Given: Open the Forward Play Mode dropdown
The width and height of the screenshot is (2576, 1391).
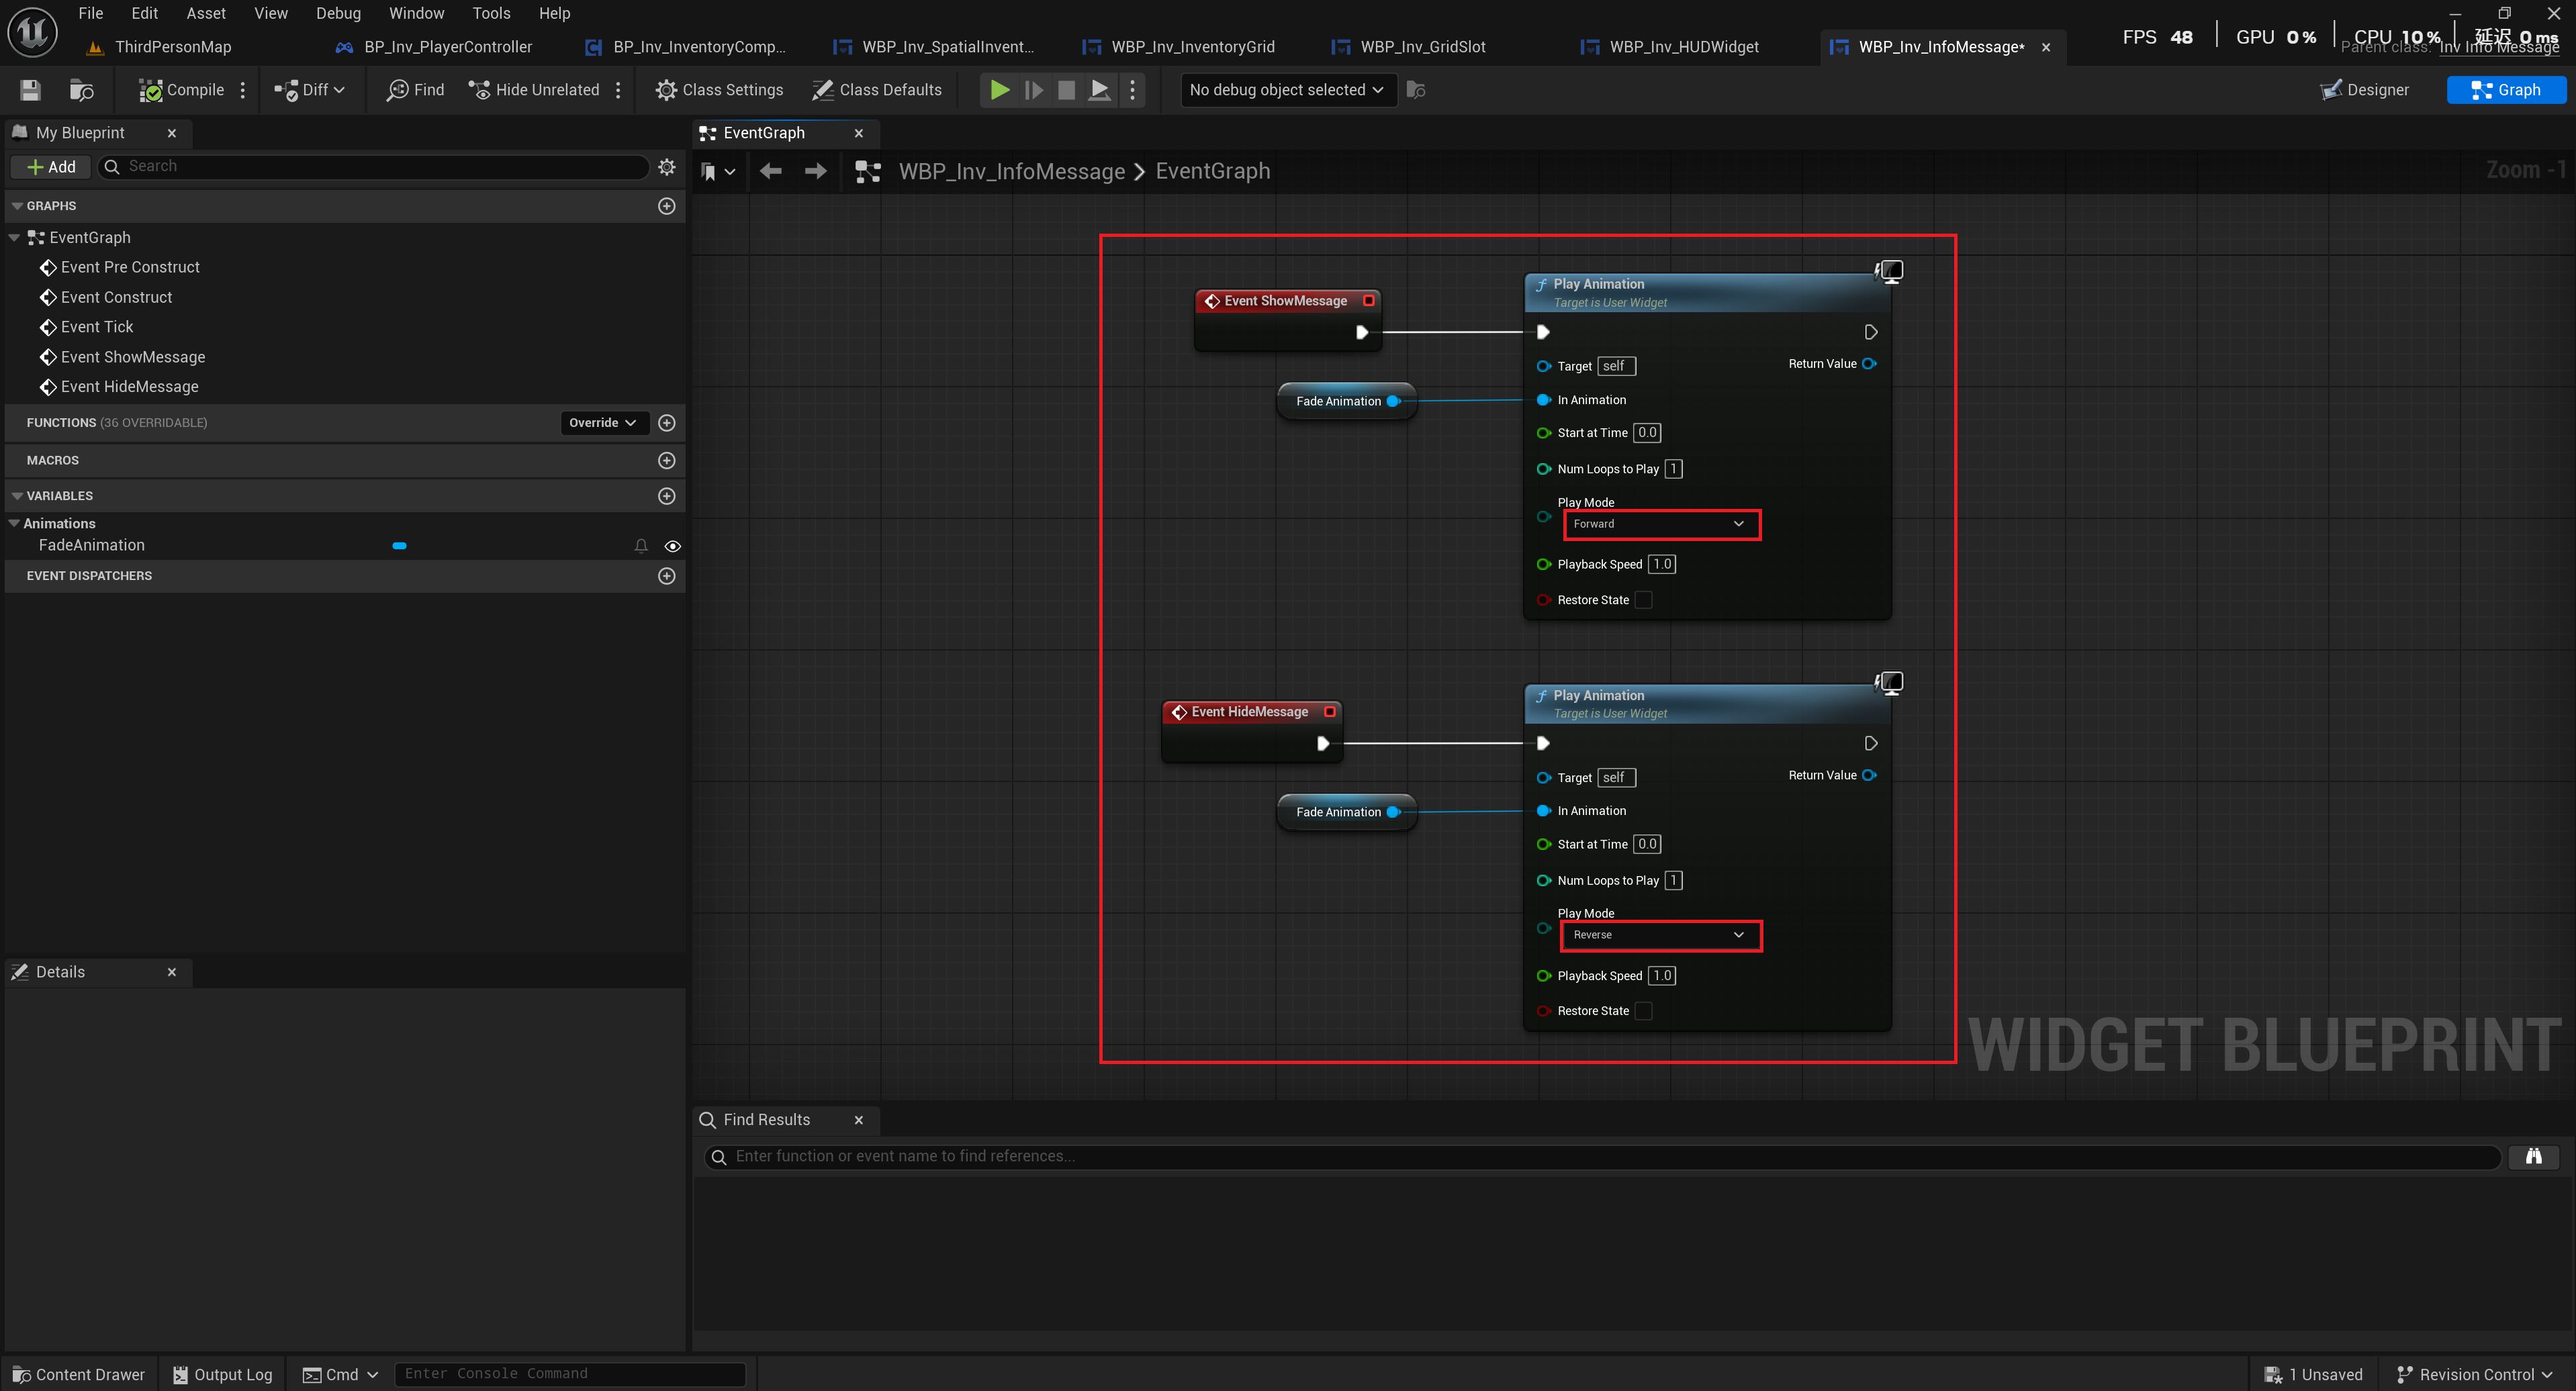Looking at the screenshot, I should [1660, 524].
